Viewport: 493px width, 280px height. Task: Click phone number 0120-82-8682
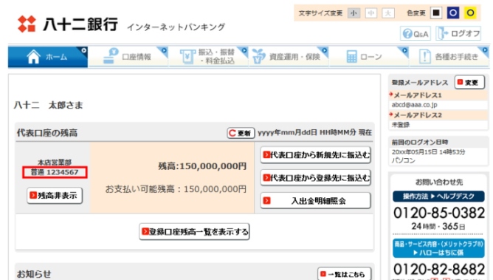[439, 270]
